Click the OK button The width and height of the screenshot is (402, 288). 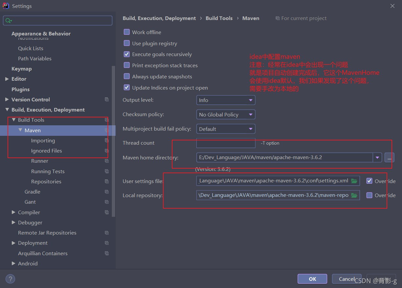[312, 279]
